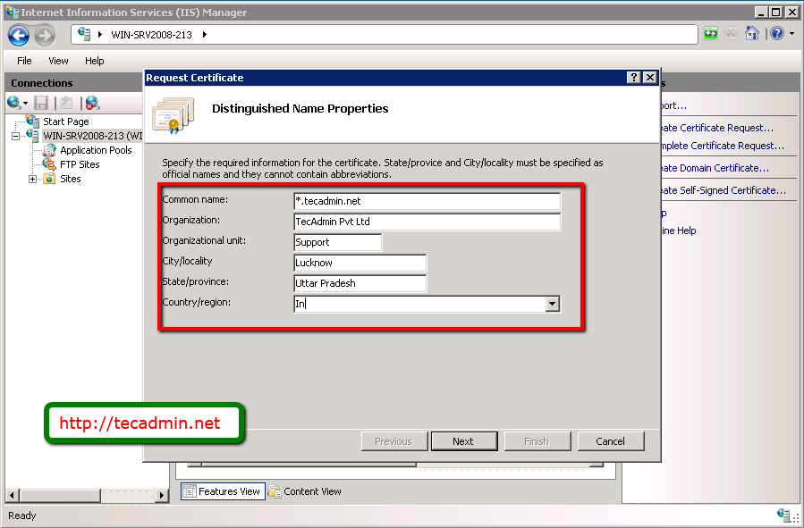Open the File menu
804x528 pixels.
(24, 61)
